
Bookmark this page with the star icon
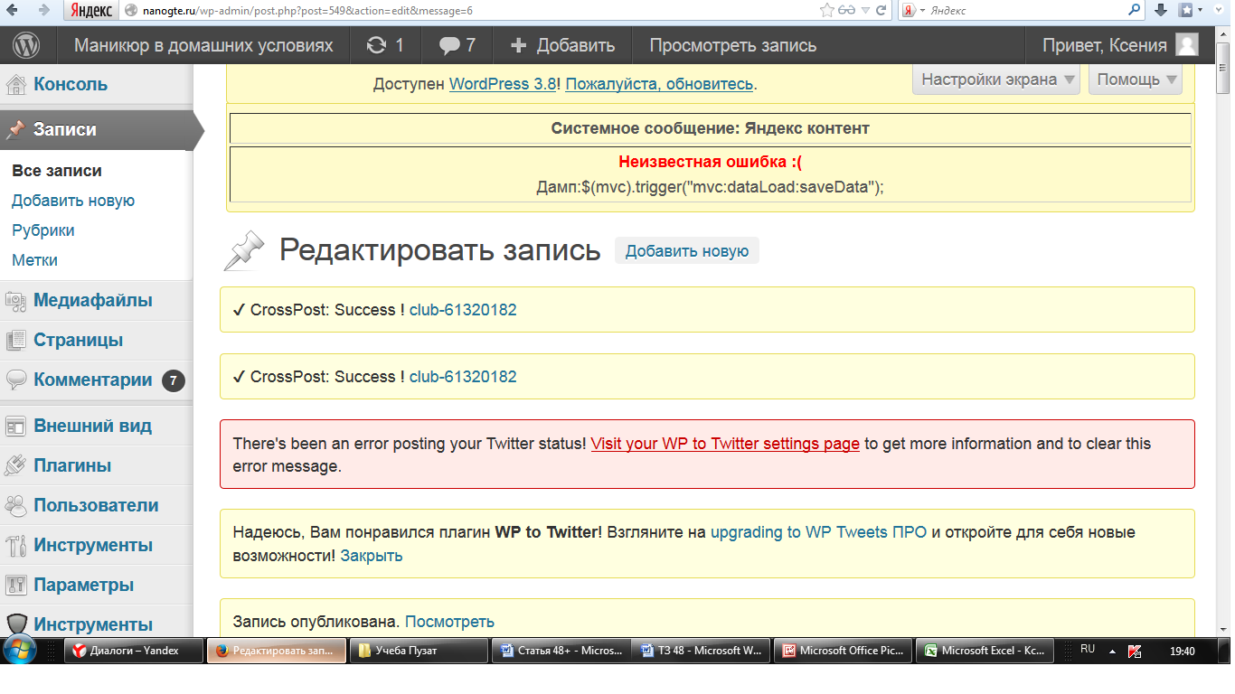click(x=826, y=11)
